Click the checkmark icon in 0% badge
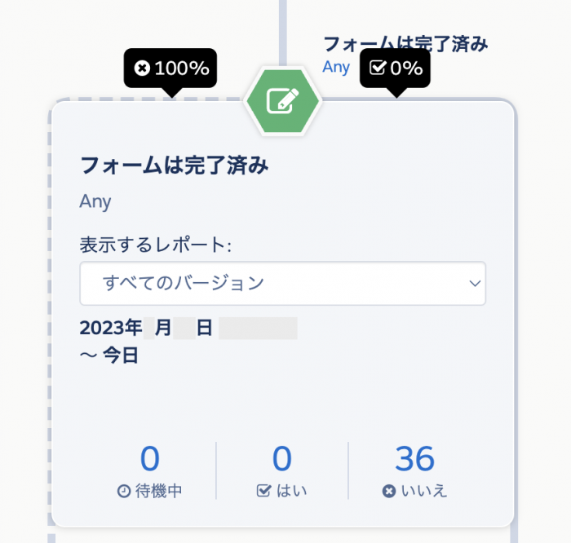 coord(377,68)
